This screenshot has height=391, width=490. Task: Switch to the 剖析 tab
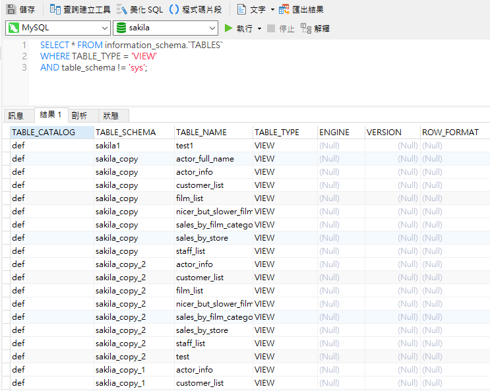(79, 115)
